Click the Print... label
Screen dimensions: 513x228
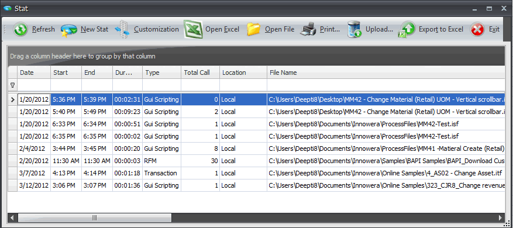tap(330, 29)
